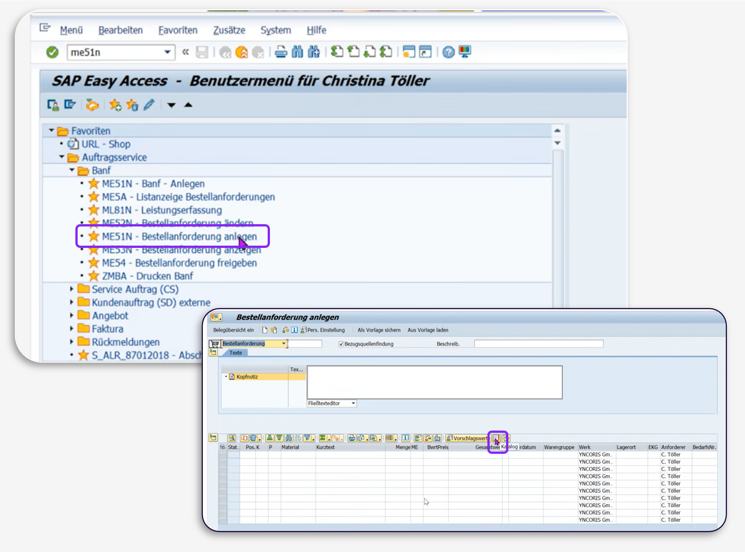Click the move favorite down arrow
The width and height of the screenshot is (745, 552).
tap(171, 105)
